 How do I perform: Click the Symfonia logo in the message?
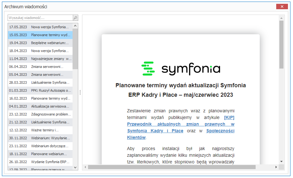coord(181,69)
